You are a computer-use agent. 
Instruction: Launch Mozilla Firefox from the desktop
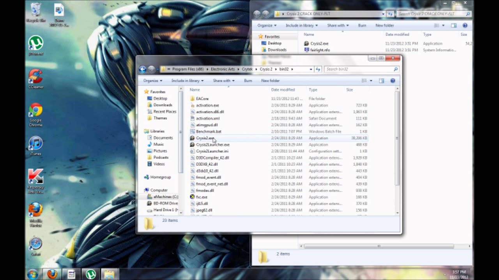point(35,215)
